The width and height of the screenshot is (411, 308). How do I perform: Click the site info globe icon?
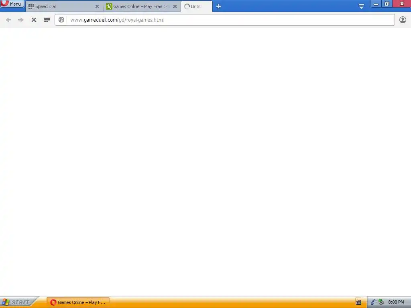[x=61, y=20]
